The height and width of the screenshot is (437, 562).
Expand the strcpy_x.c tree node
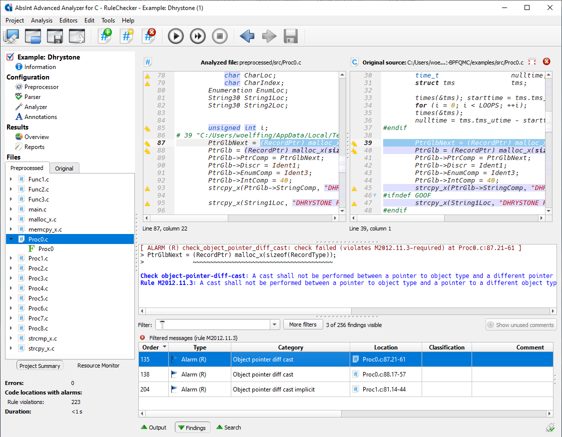pos(11,348)
